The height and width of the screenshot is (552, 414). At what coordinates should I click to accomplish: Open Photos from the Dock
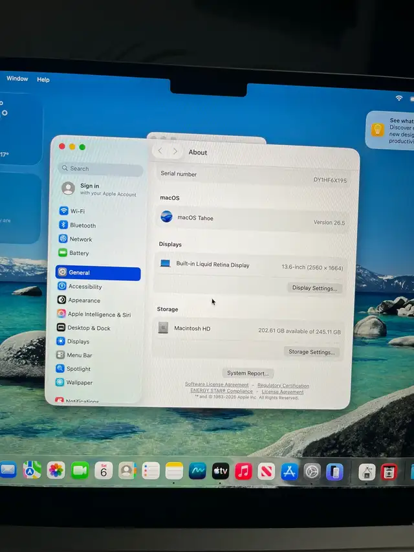pos(56,470)
